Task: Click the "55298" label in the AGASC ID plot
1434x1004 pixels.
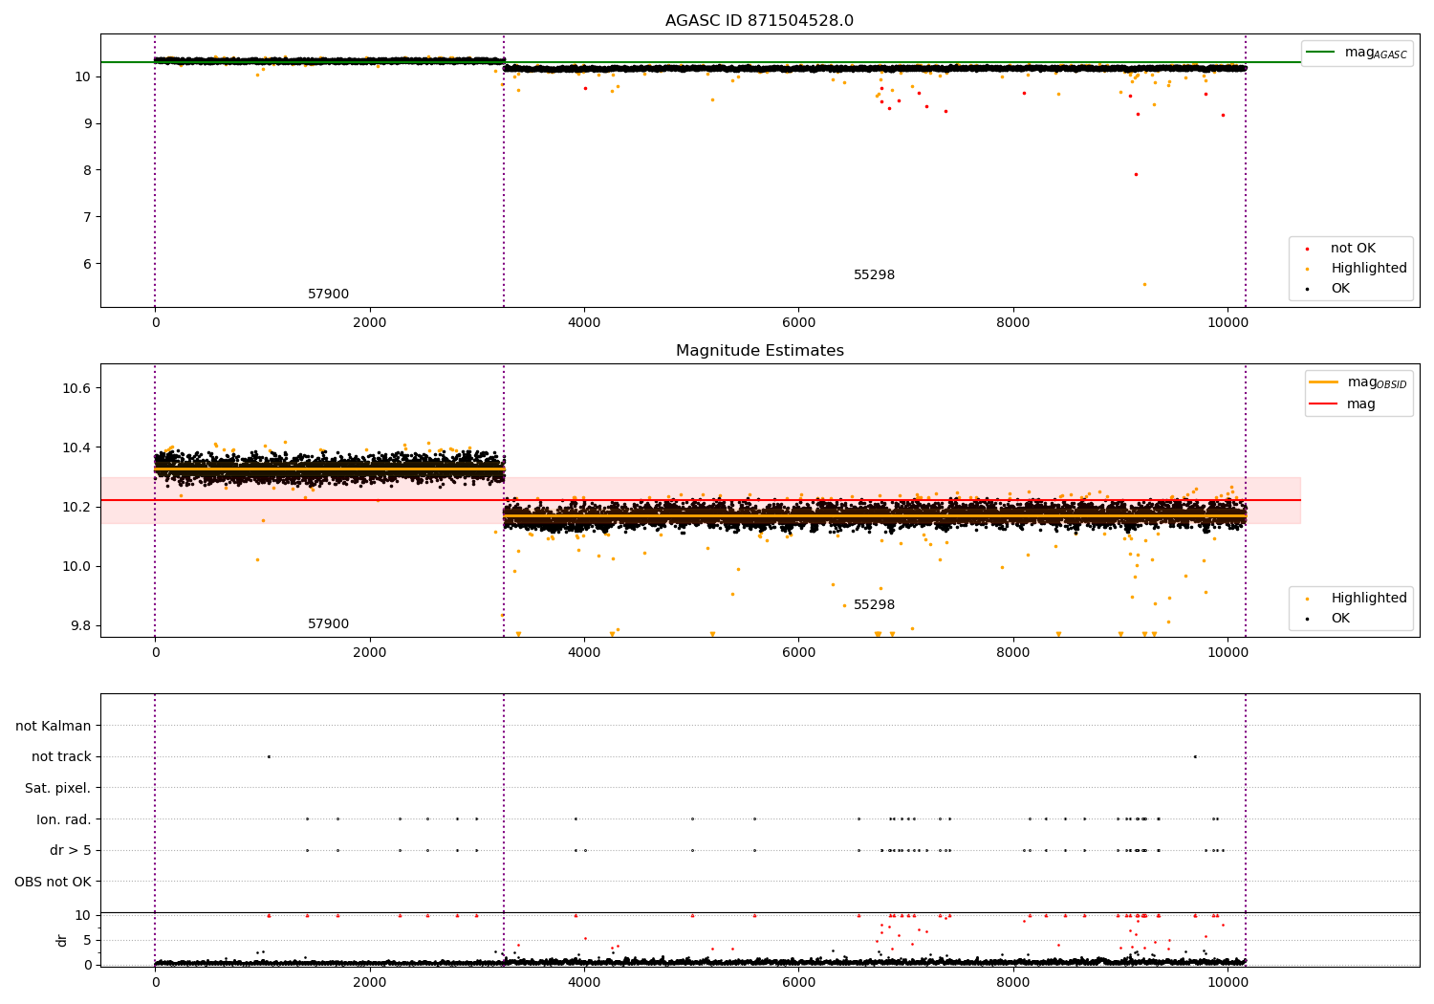Action: [874, 275]
